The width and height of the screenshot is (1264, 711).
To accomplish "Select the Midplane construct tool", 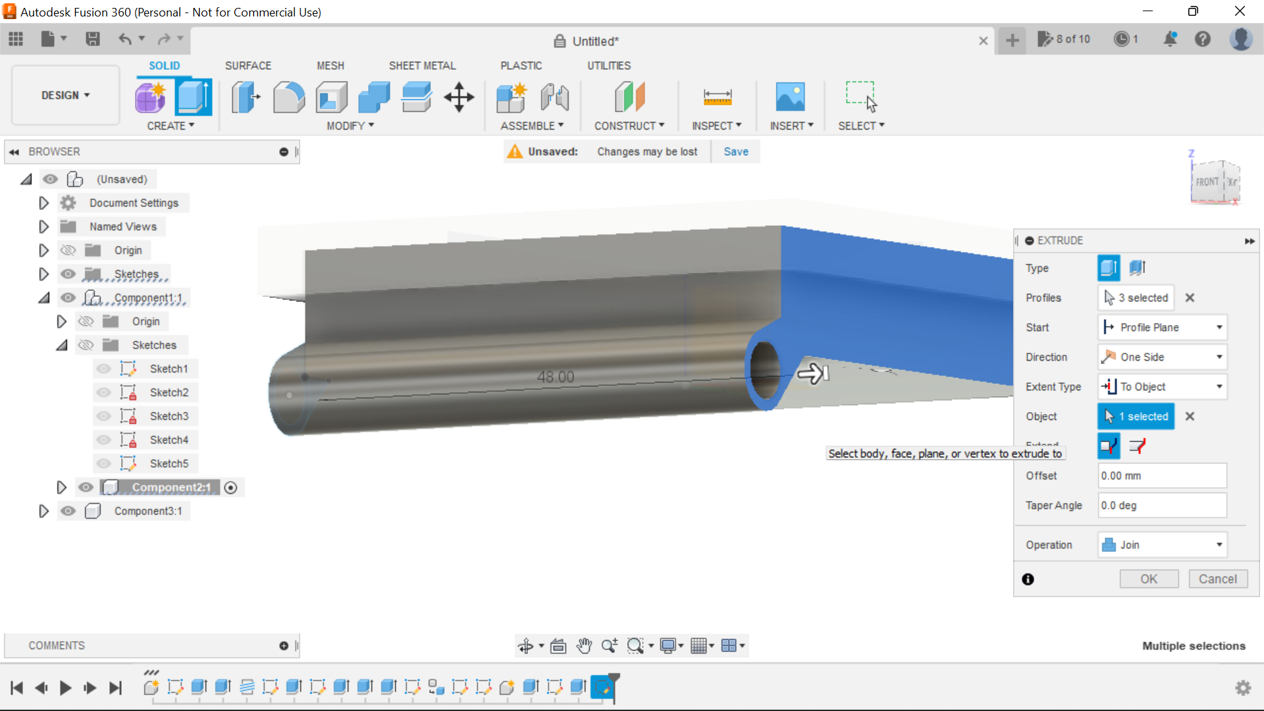I will [x=629, y=97].
